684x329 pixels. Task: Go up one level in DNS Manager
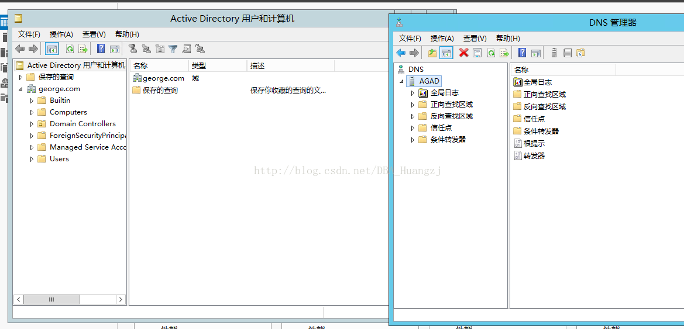[x=432, y=53]
